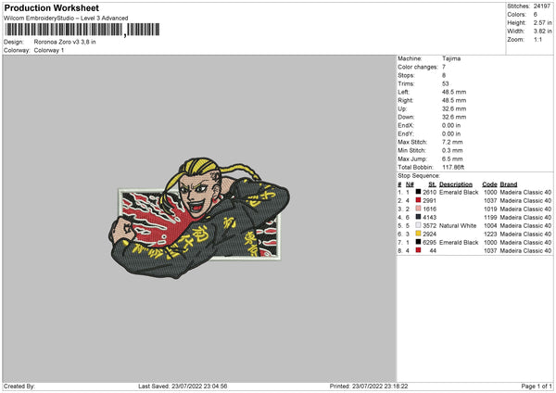This screenshot has width=556, height=393.
Task: Click the Machine value 'Tajima'
Action: (x=451, y=58)
